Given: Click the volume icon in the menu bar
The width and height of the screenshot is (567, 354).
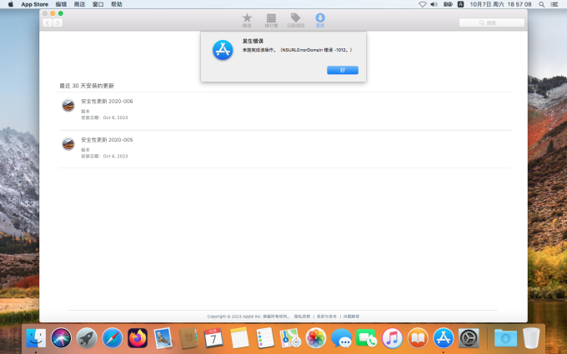Looking at the screenshot, I should (x=434, y=4).
